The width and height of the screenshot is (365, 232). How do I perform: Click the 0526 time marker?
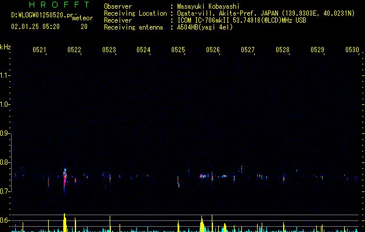coord(213,49)
